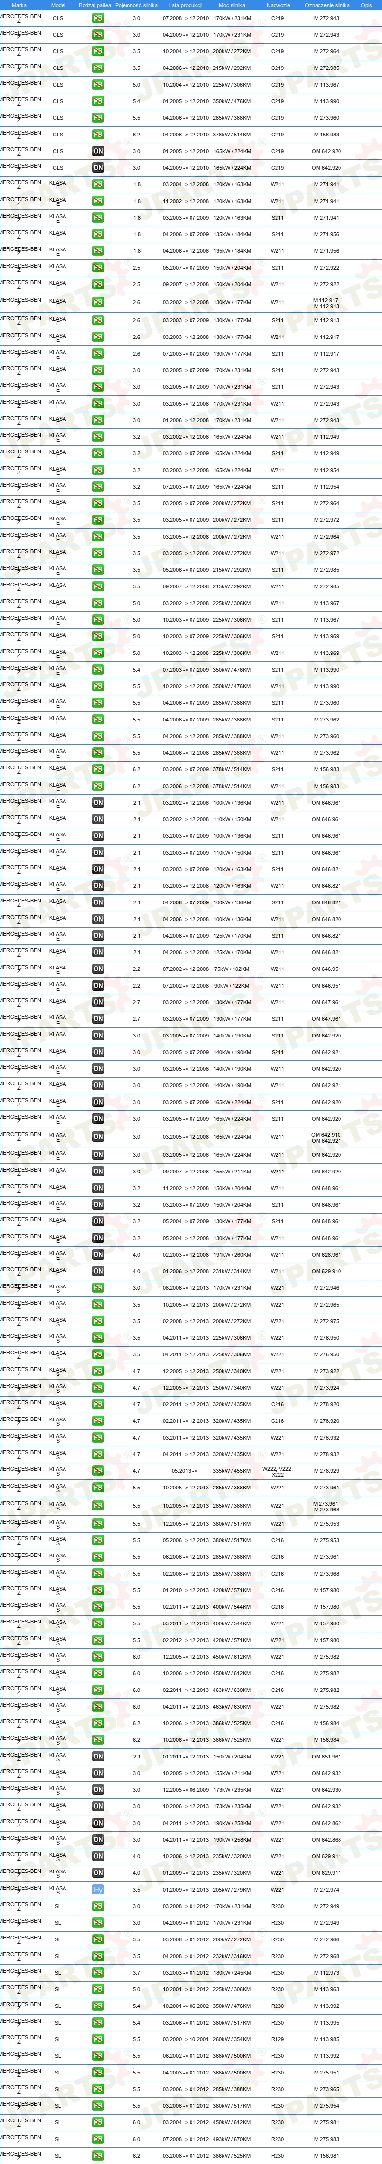The width and height of the screenshot is (382, 2164).
Task: Click engine code OM 642.910, OM 642.921
Action: 327,1137
